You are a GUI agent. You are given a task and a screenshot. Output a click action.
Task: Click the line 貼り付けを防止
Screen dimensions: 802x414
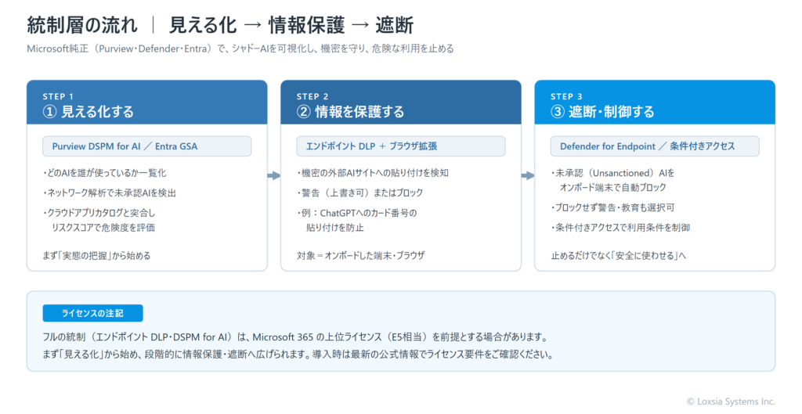pyautogui.click(x=335, y=228)
